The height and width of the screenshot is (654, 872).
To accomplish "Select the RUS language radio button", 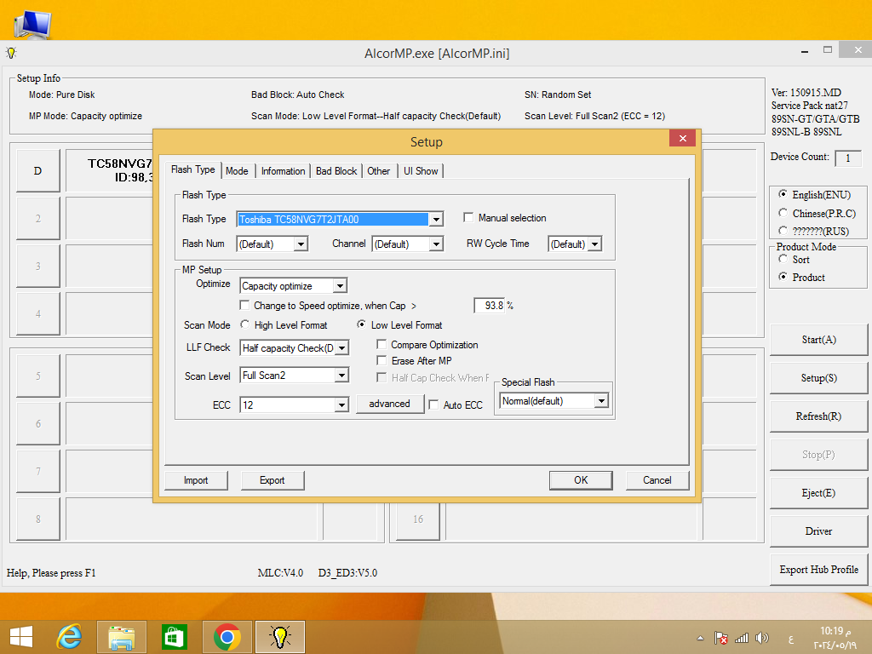I will (783, 230).
